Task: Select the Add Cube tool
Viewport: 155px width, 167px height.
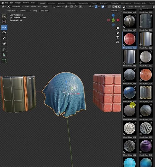Action: (4, 61)
